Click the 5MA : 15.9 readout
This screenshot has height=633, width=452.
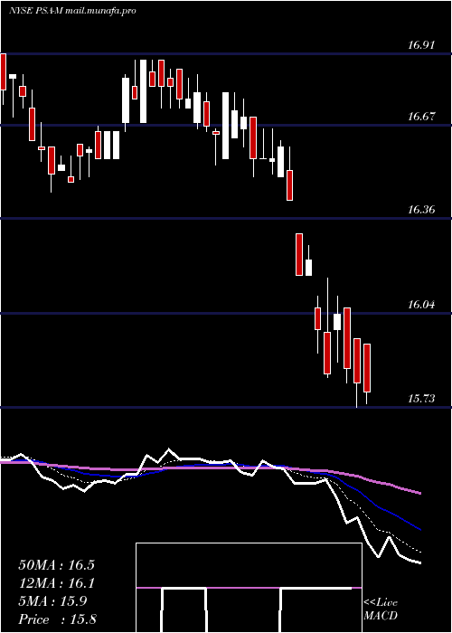tap(52, 601)
